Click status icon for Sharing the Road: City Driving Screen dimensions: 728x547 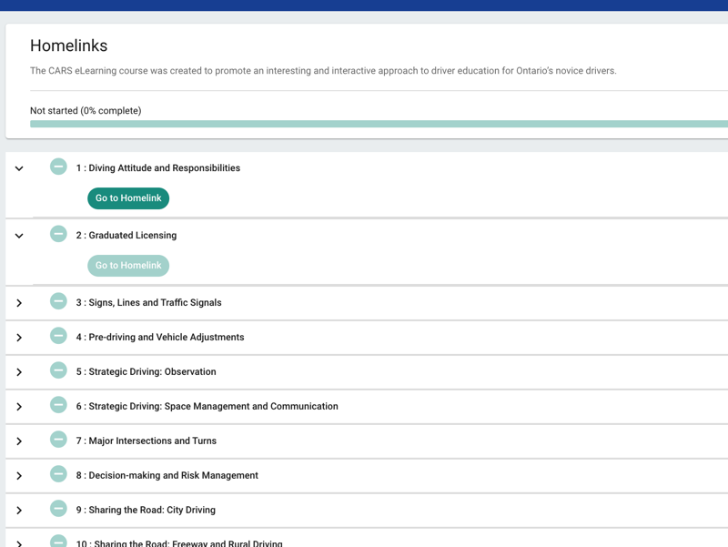click(x=58, y=509)
